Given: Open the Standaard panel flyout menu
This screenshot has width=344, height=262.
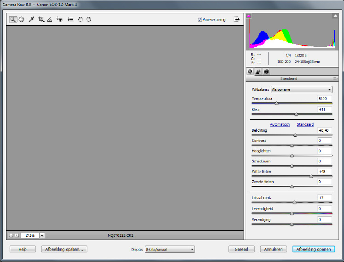Looking at the screenshot, I should coord(335,78).
